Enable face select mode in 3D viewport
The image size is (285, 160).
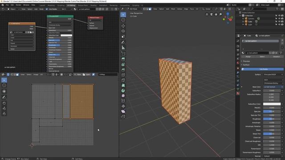coord(150,9)
